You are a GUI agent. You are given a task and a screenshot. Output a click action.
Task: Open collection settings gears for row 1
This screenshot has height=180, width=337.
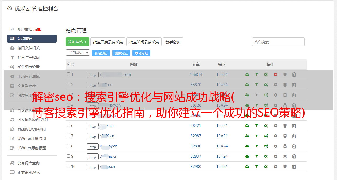tap(266, 75)
